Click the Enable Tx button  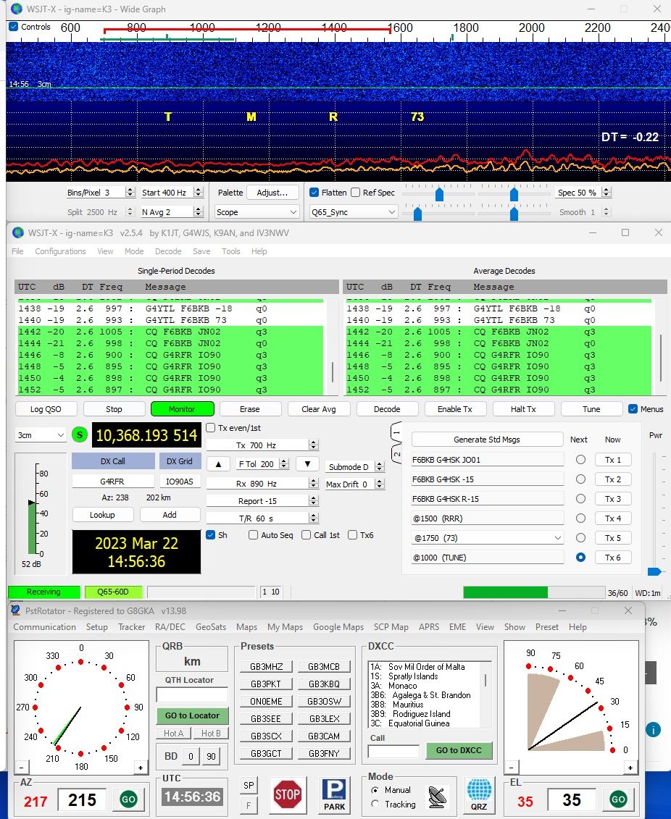454,409
